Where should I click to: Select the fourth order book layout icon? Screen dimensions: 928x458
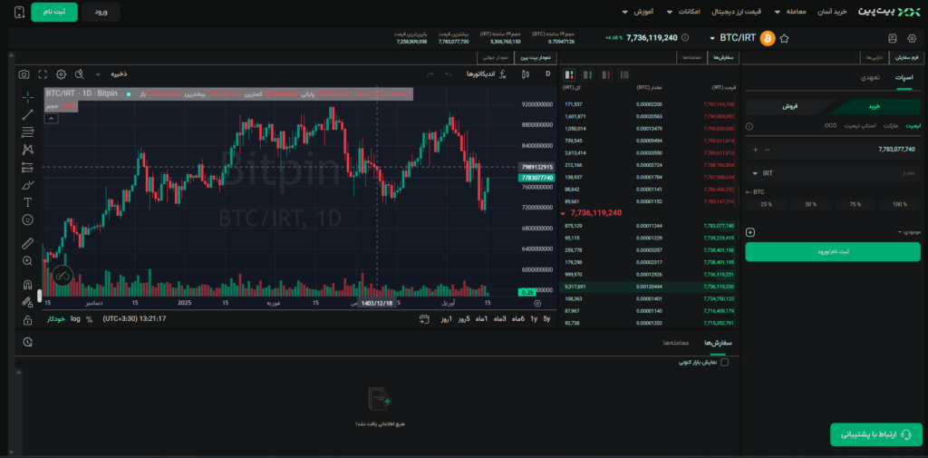[623, 74]
